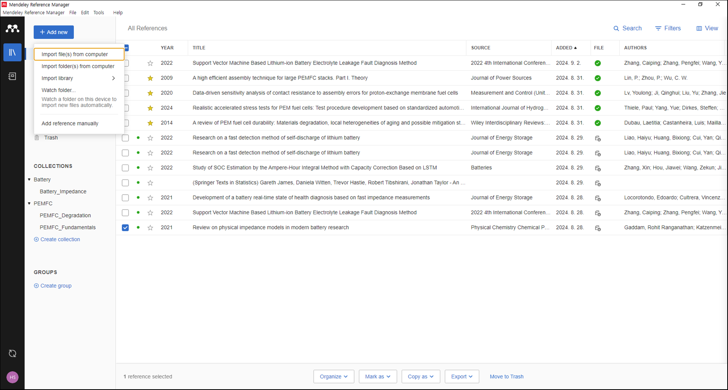The image size is (728, 390).
Task: Sort by the ADDED column header
Action: coord(566,48)
